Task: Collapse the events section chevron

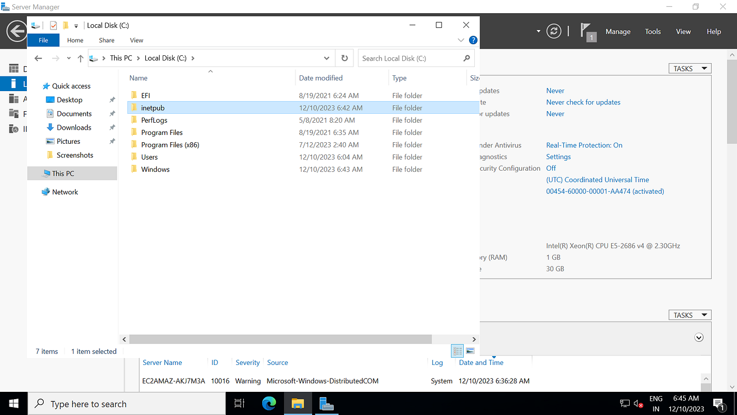Action: (x=699, y=338)
